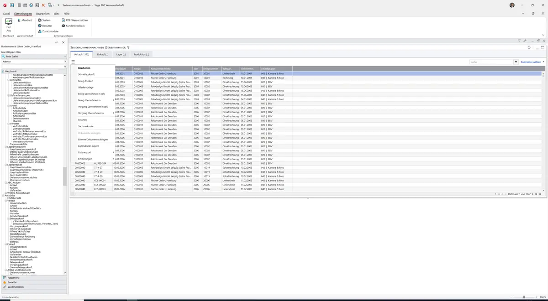The height and width of the screenshot is (301, 548).
Task: Open Kundenfeedback
Action: 74,26
